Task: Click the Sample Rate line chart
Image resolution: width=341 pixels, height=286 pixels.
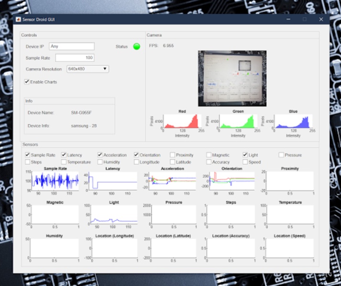Action: point(55,181)
